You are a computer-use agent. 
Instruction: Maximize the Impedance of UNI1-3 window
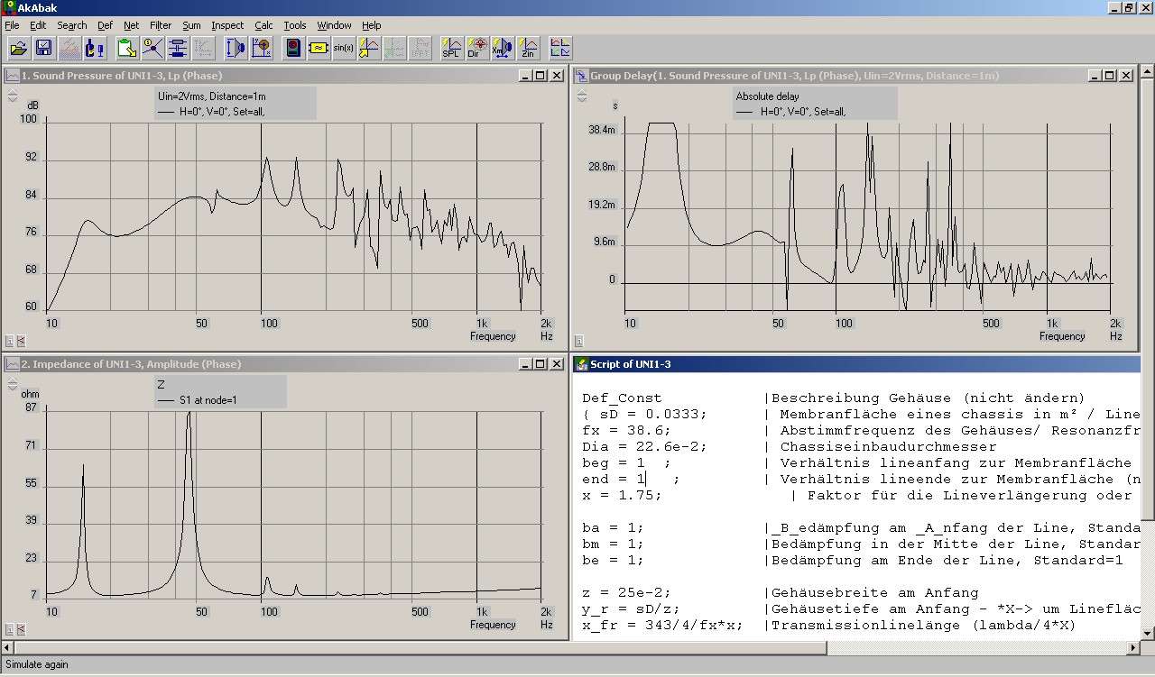pyautogui.click(x=540, y=364)
